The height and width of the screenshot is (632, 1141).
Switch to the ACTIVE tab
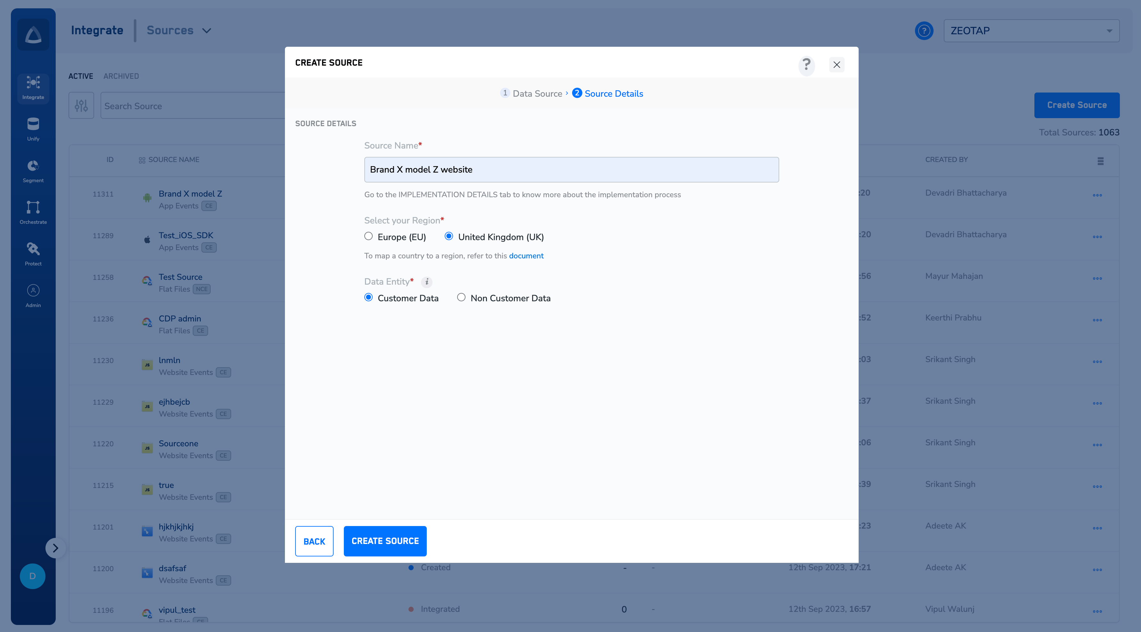click(x=81, y=76)
